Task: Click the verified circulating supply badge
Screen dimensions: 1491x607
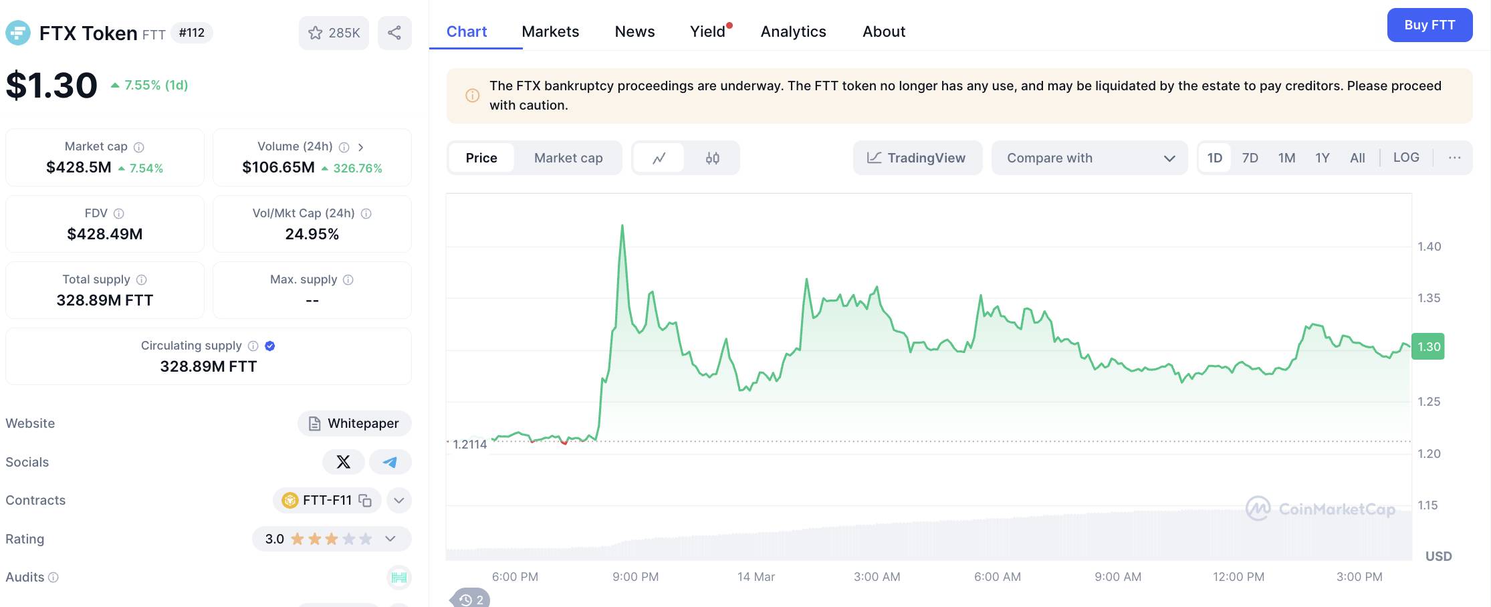Action: pos(270,346)
